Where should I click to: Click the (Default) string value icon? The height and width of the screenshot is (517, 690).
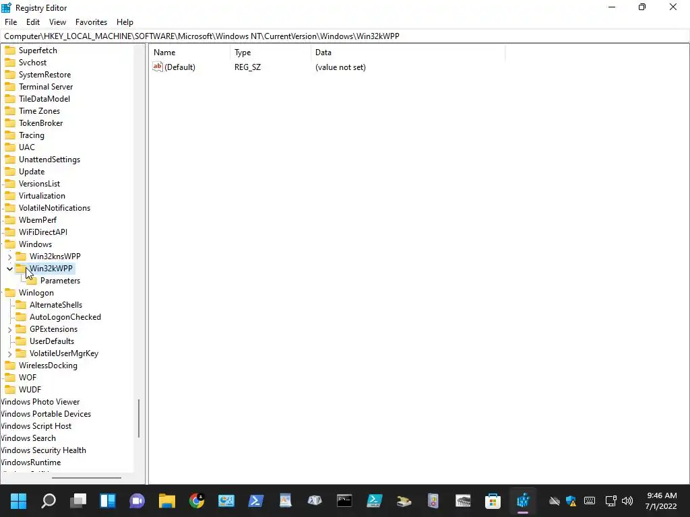pyautogui.click(x=158, y=67)
